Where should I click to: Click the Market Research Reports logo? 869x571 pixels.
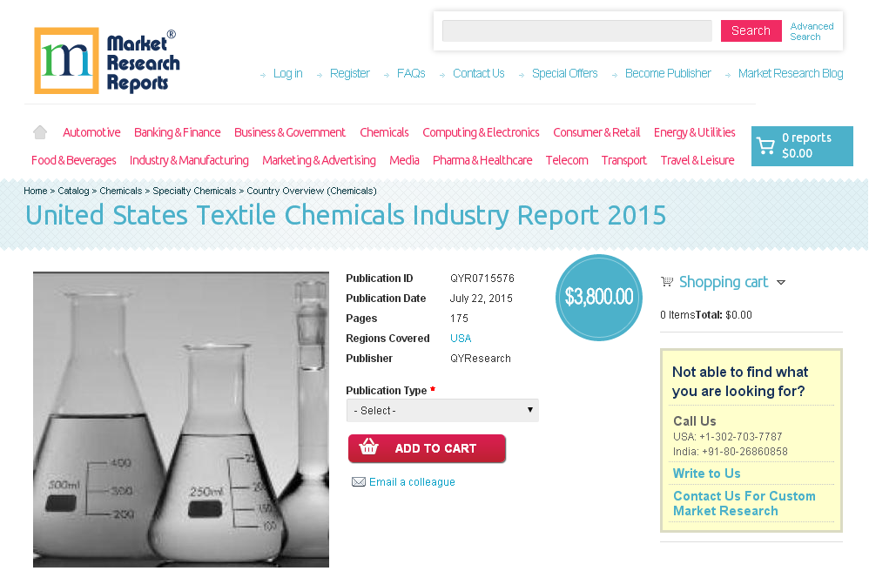[106, 60]
